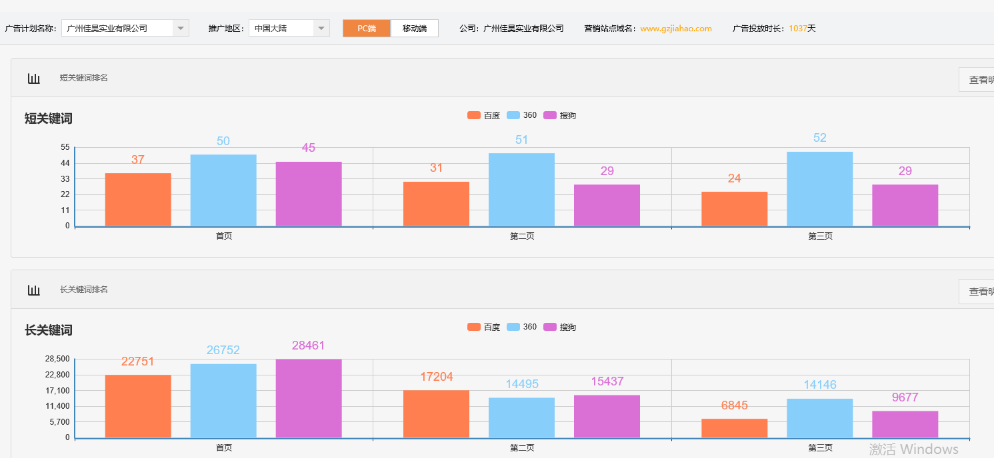Click the bar chart icon beside 短关键词排名
This screenshot has height=458, width=994.
tap(34, 78)
